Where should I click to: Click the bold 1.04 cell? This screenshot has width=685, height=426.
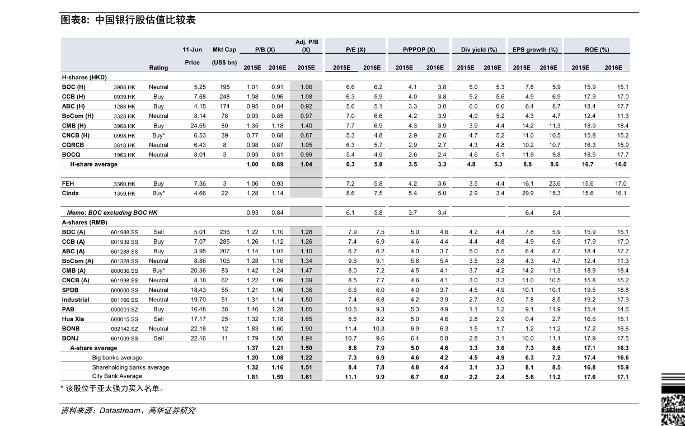tap(306, 164)
